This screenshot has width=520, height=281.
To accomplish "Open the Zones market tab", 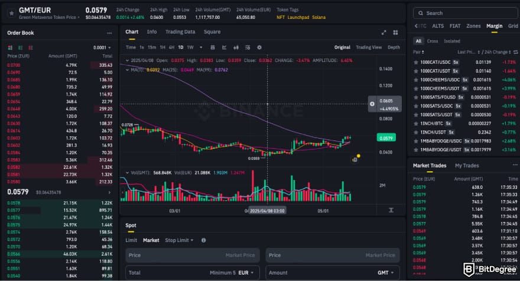I will (x=473, y=26).
